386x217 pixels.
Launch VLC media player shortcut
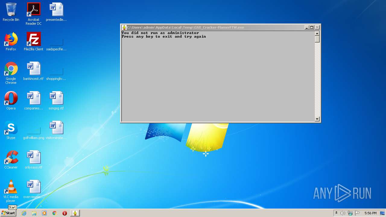(11, 191)
